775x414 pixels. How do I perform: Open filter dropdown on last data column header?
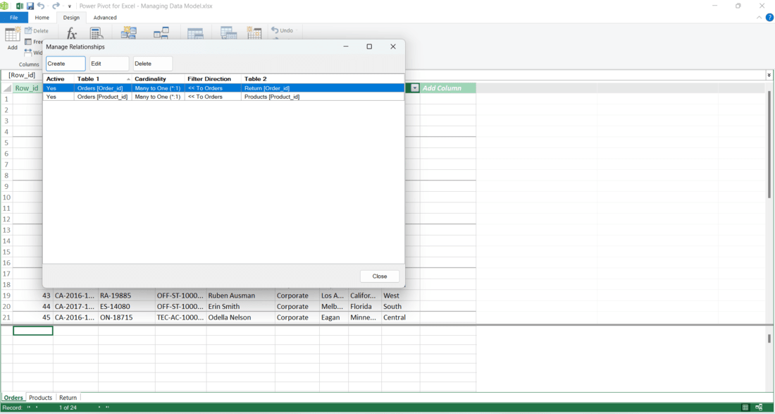(415, 88)
